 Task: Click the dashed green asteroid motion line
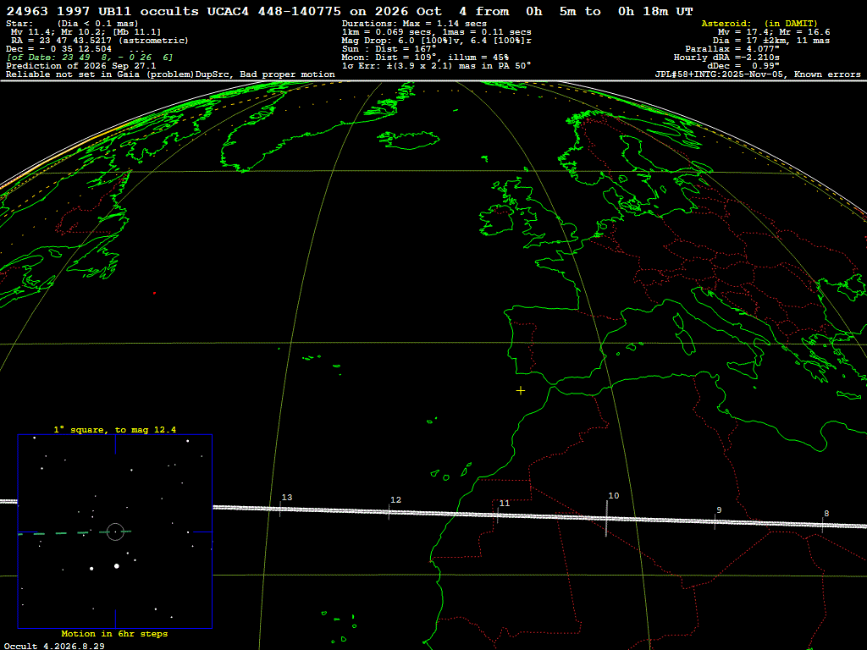pyautogui.click(x=75, y=533)
